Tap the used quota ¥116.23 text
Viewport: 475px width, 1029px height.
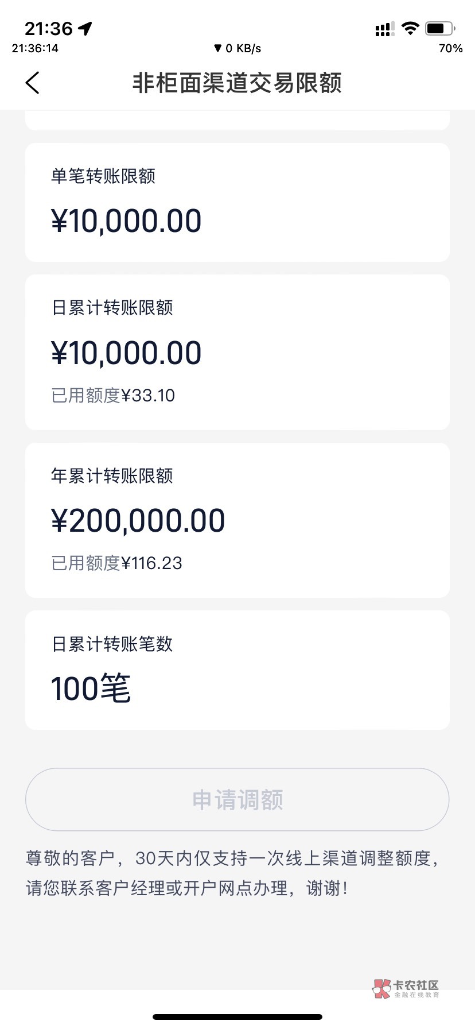click(x=116, y=563)
